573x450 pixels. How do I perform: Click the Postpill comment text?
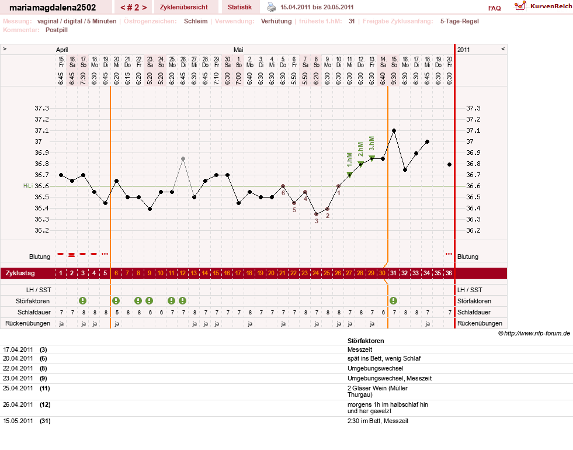[57, 30]
